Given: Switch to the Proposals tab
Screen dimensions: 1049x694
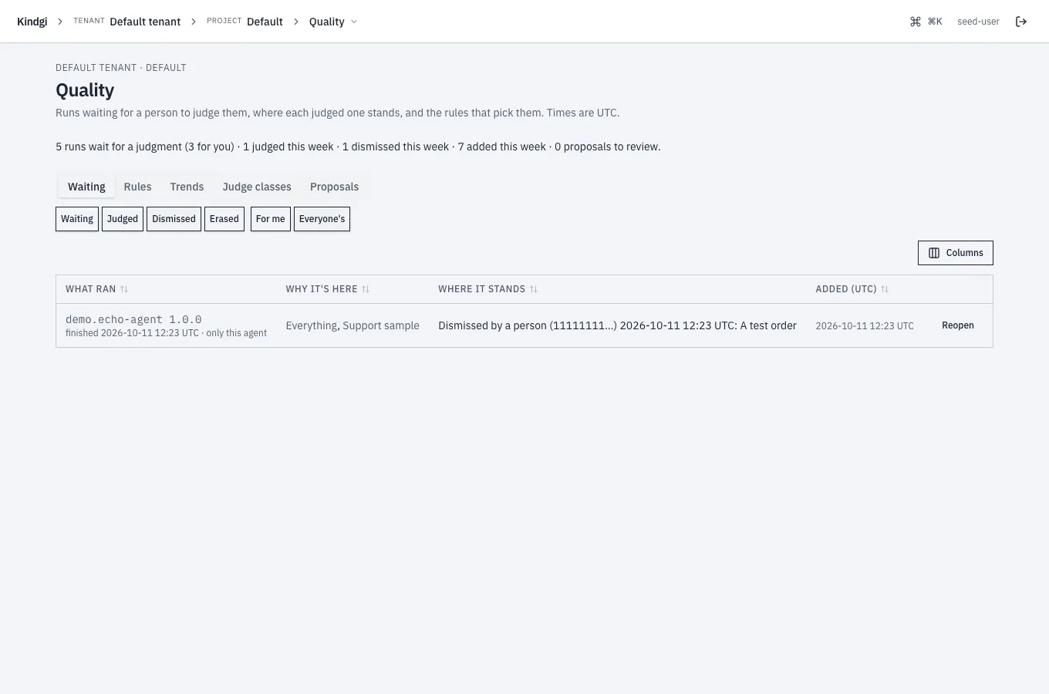Looking at the screenshot, I should coord(334,187).
